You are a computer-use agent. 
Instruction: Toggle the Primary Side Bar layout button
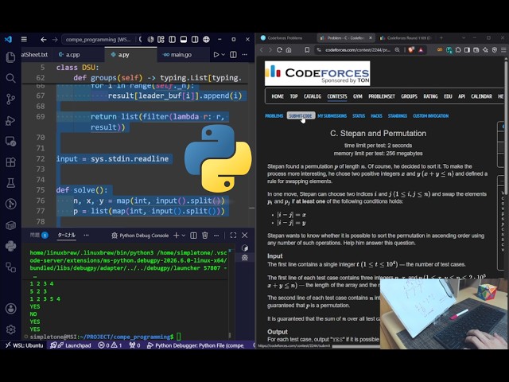[x=172, y=39]
